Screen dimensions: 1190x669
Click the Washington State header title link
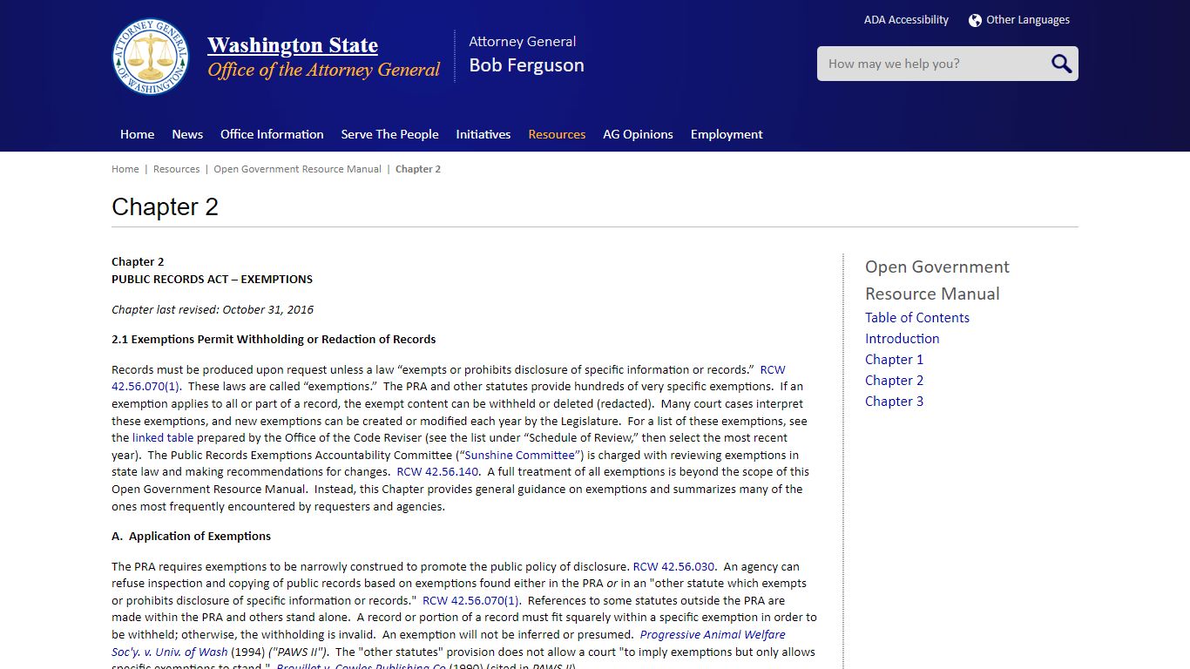[293, 45]
